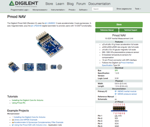Click the Tutorials section heading

tap(12, 96)
